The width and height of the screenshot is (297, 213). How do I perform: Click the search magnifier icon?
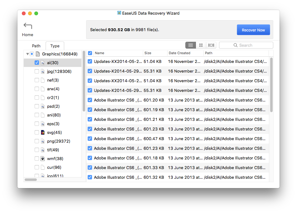pos(236,45)
